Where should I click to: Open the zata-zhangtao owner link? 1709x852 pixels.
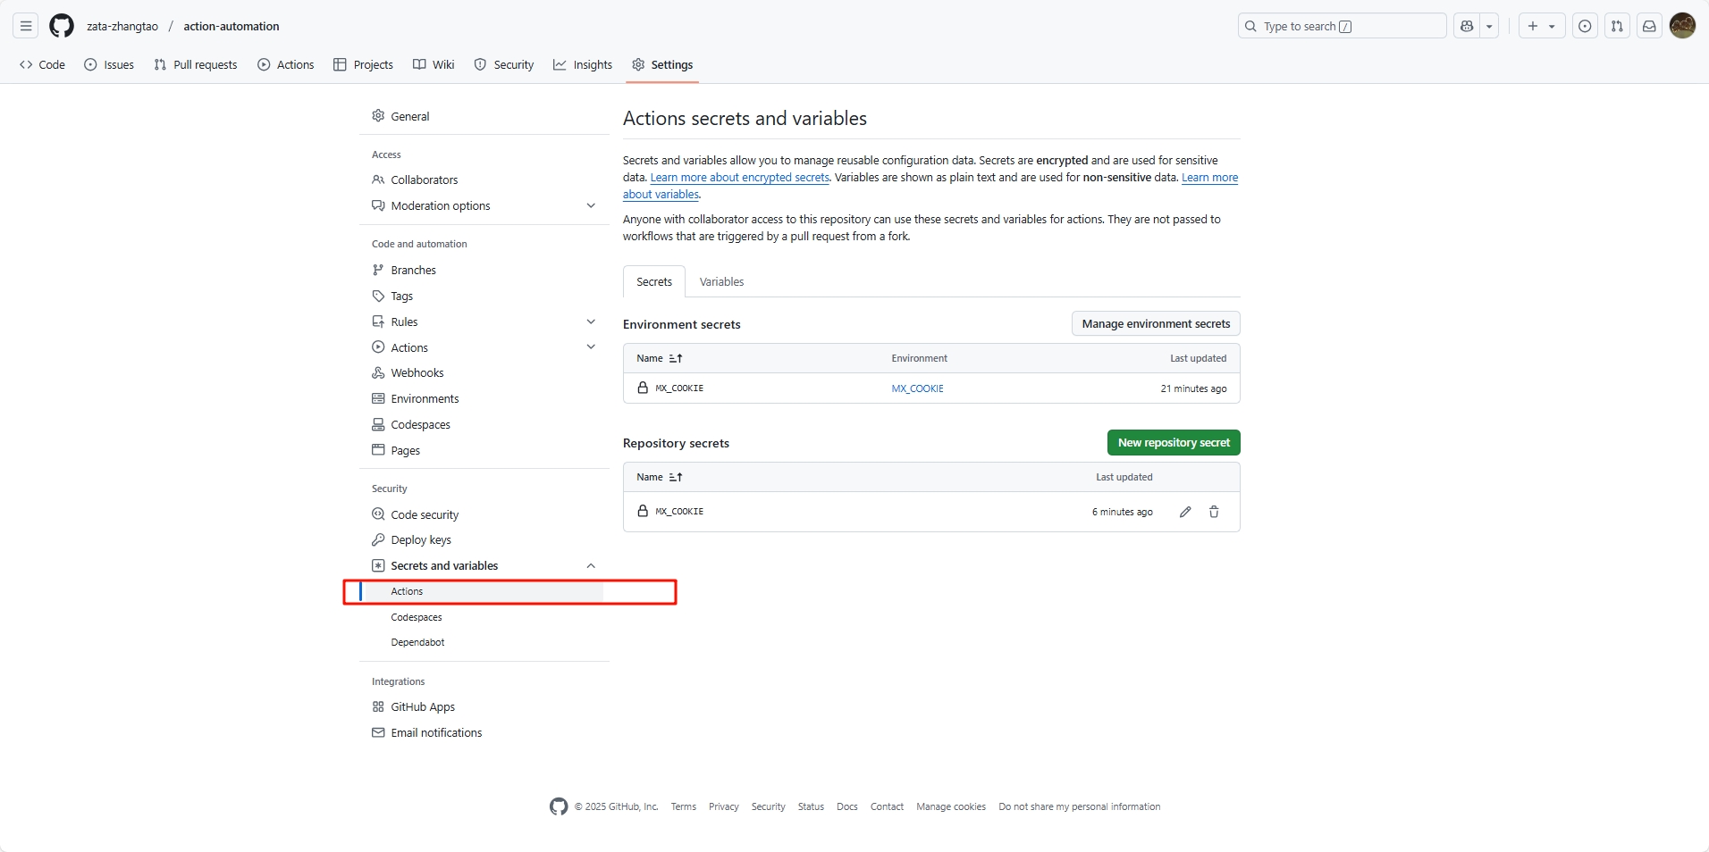click(x=122, y=26)
